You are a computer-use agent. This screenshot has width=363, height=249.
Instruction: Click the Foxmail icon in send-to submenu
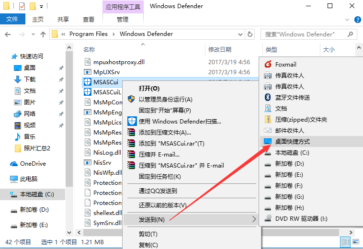coord(268,65)
